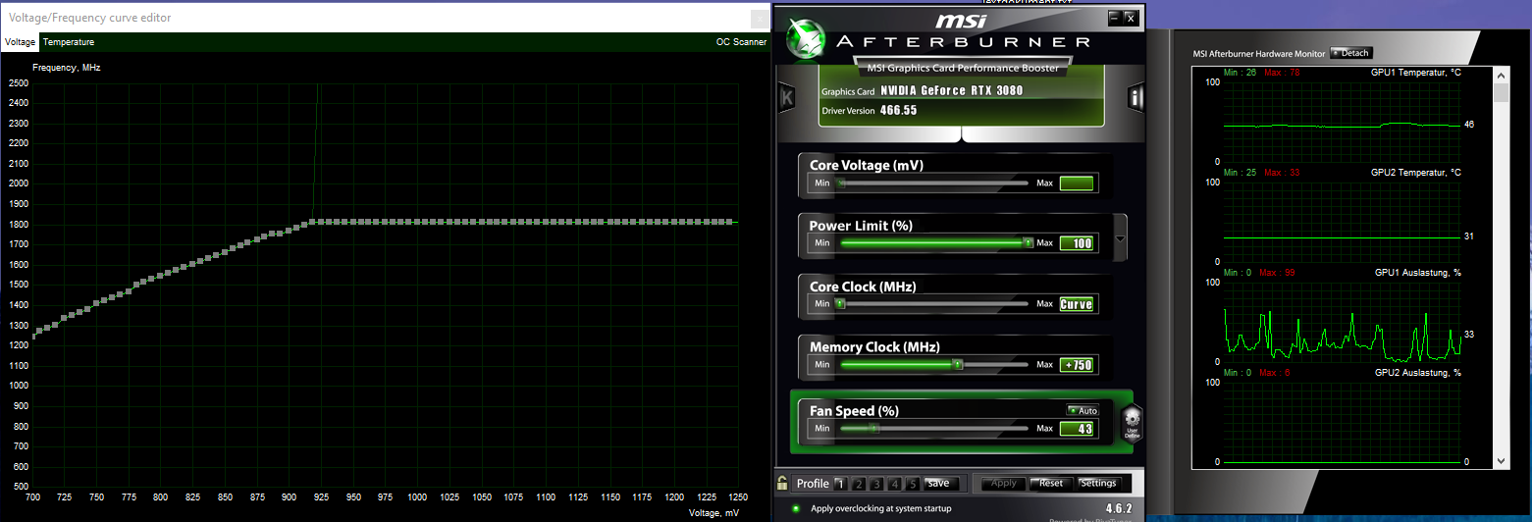Click the Fan Speed 43 value field
The width and height of the screenshot is (1532, 522).
tap(1077, 428)
